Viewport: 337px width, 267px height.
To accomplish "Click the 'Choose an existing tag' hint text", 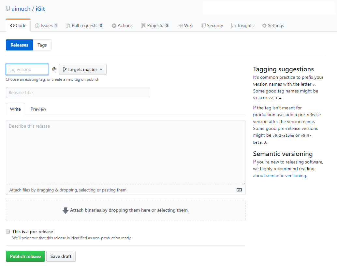I will [x=52, y=79].
